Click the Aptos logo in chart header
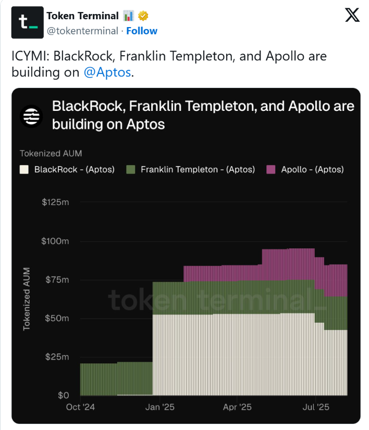Screen dimensions: 369x430 (x=31, y=116)
